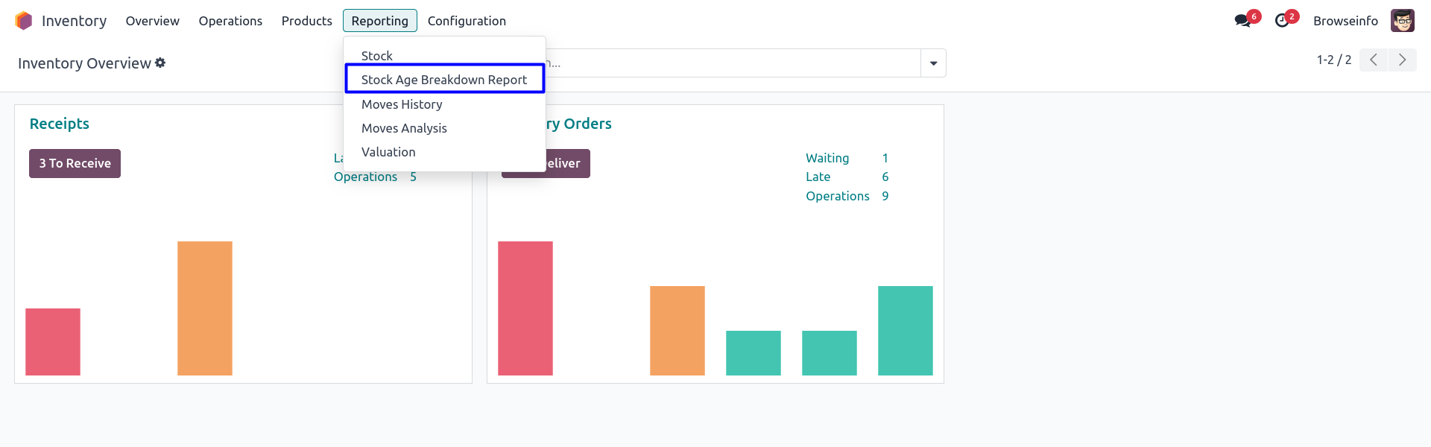
Task: Select Moves Analysis menu entry
Action: pyautogui.click(x=404, y=128)
